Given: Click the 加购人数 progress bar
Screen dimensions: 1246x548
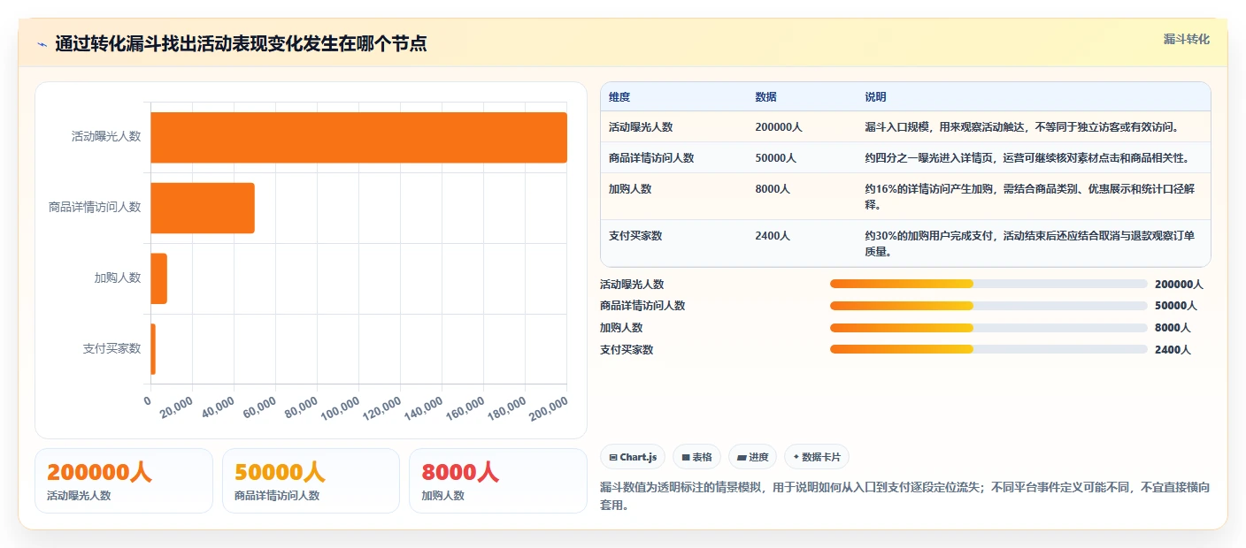Looking at the screenshot, I should click(x=988, y=327).
